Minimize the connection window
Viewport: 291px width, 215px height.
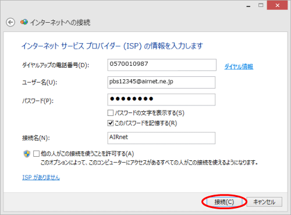[249, 6]
